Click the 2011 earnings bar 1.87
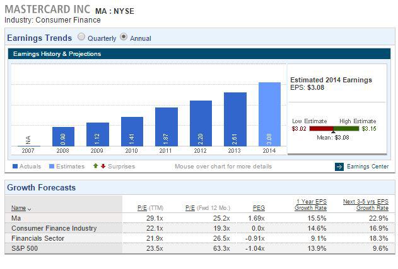This screenshot has height=269, width=398. click(167, 127)
